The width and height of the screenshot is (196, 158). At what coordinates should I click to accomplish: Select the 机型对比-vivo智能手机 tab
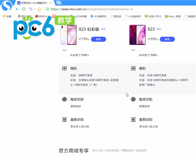[x=34, y=3]
